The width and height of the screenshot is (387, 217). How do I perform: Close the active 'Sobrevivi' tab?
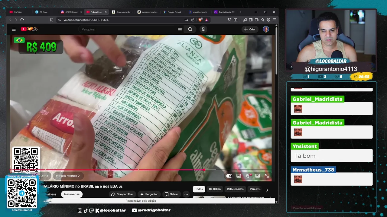coord(106,12)
